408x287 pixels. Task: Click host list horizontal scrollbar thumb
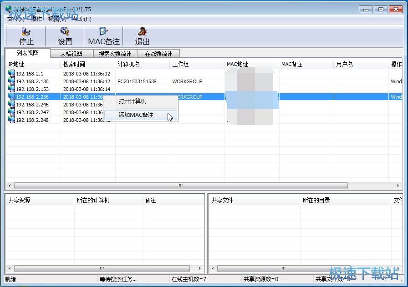[181, 186]
